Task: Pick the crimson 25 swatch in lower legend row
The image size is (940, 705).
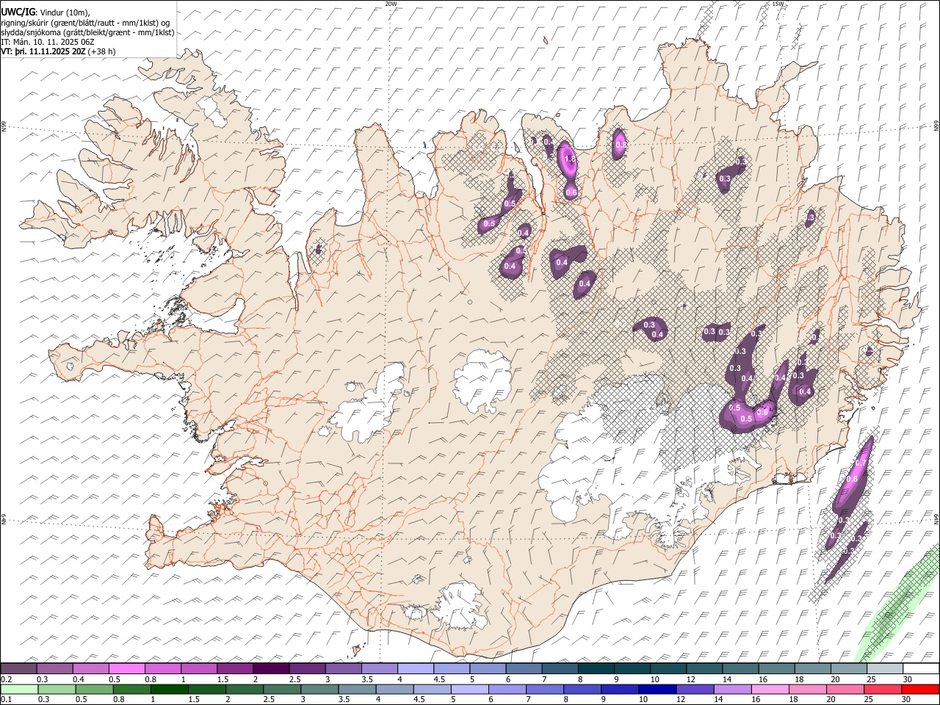Action: [x=882, y=689]
